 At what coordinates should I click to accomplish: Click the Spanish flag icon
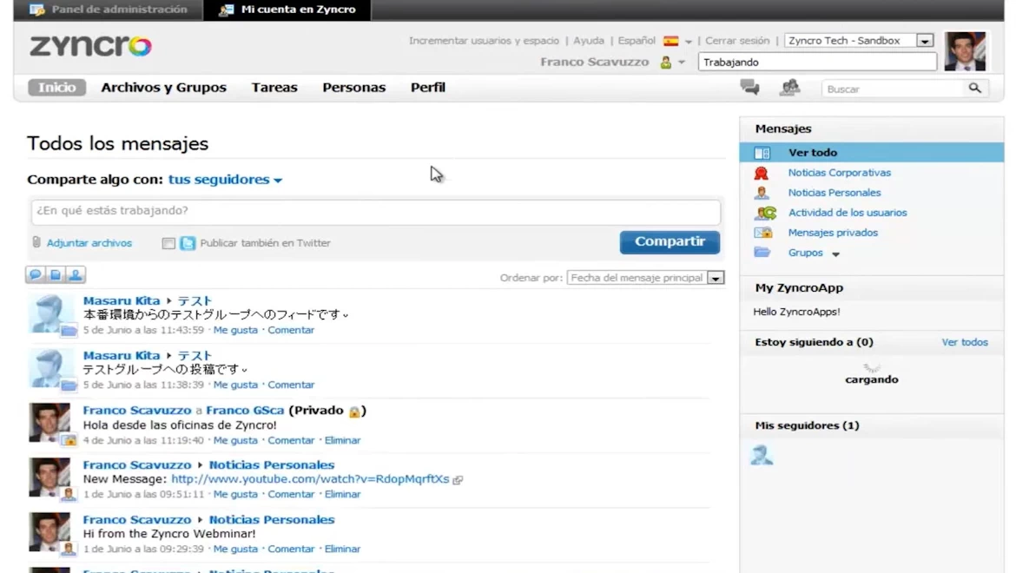pyautogui.click(x=671, y=41)
